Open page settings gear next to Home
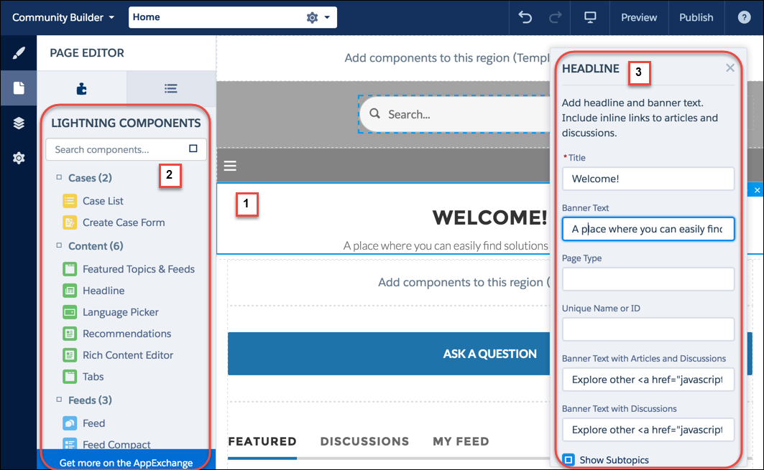 coord(312,17)
